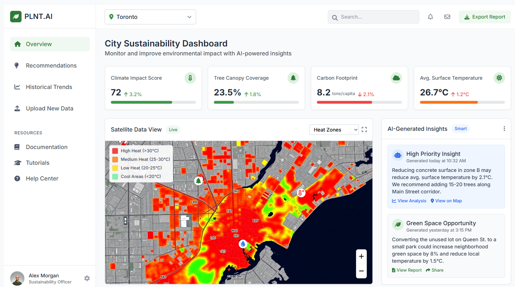Open AI insights three-dot menu
515x287 pixels.
click(x=504, y=129)
